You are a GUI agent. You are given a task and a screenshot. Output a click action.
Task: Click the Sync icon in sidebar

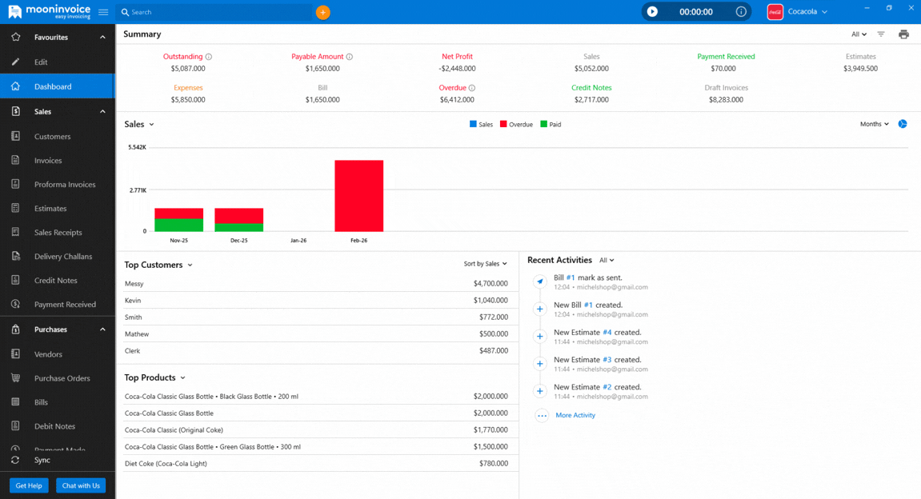click(x=15, y=460)
